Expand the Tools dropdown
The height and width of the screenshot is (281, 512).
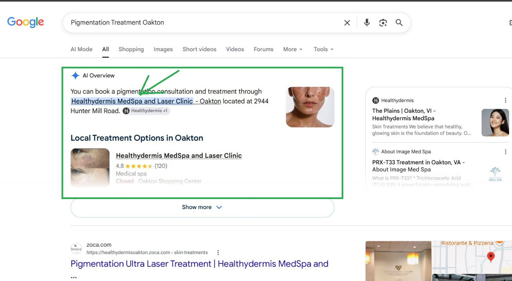pyautogui.click(x=323, y=49)
